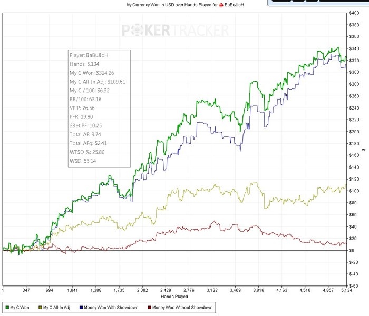Screen dimensions: 369x316
Task: Click the 5,134 x-axis tick label
Action: tap(347, 290)
